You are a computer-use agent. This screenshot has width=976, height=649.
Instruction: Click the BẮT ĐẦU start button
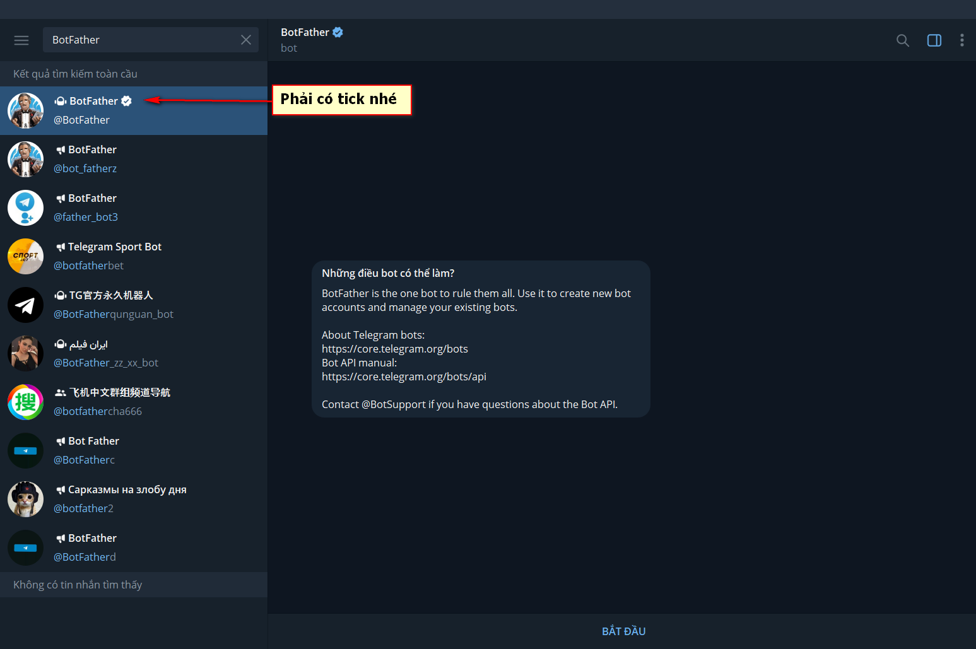[x=623, y=631]
